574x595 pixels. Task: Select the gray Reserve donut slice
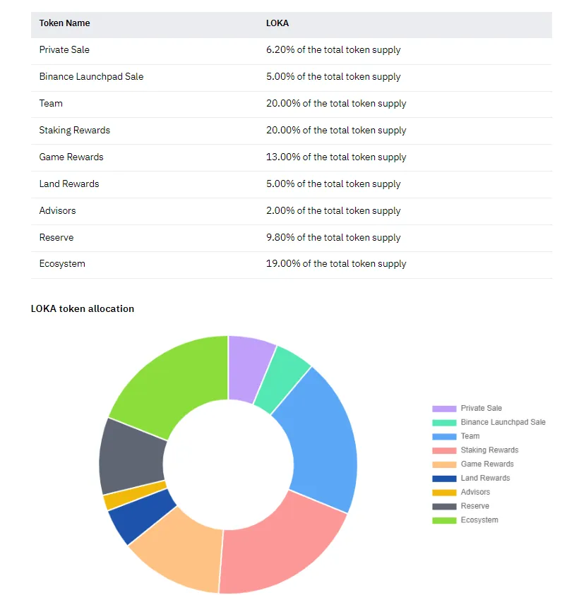pyautogui.click(x=131, y=457)
